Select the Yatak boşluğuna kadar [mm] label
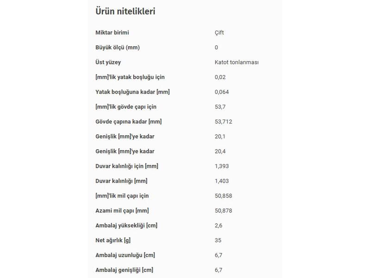The width and height of the screenshot is (370, 278). (x=133, y=92)
